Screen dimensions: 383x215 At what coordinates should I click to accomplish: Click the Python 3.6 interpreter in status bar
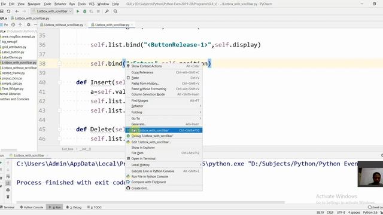click(x=370, y=213)
